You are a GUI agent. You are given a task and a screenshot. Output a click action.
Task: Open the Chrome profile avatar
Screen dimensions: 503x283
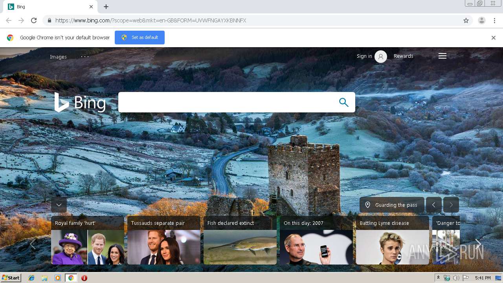[481, 20]
